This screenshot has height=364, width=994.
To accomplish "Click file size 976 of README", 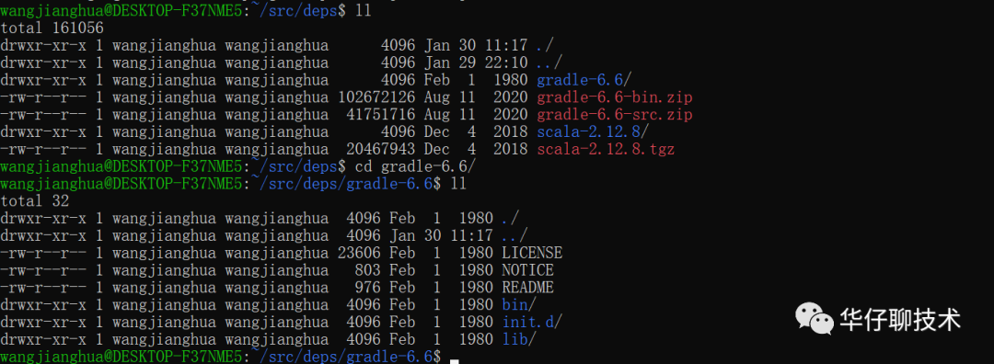I will click(367, 288).
